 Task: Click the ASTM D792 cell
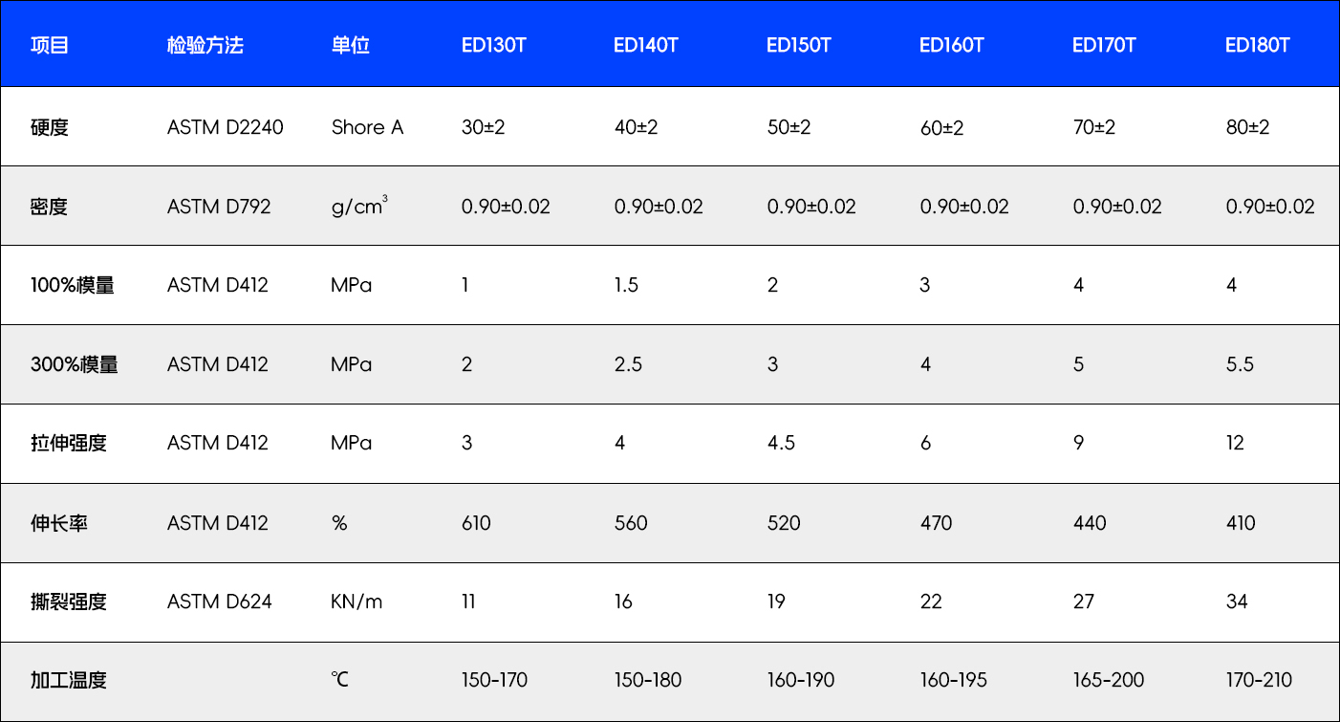pyautogui.click(x=219, y=207)
